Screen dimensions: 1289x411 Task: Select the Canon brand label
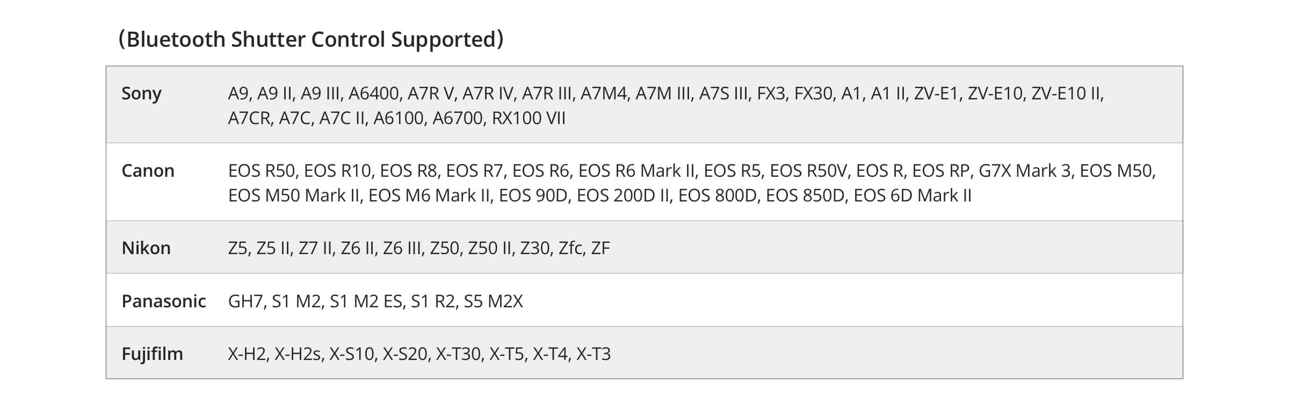[148, 171]
